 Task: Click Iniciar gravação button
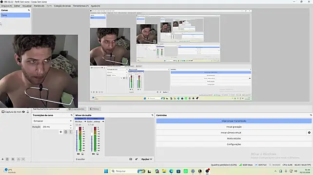(x=234, y=127)
